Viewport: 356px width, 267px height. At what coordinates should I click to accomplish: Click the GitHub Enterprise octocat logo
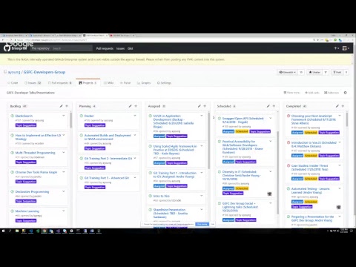7,47
